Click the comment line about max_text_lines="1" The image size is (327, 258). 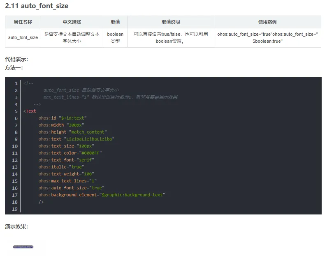[x=111, y=97]
